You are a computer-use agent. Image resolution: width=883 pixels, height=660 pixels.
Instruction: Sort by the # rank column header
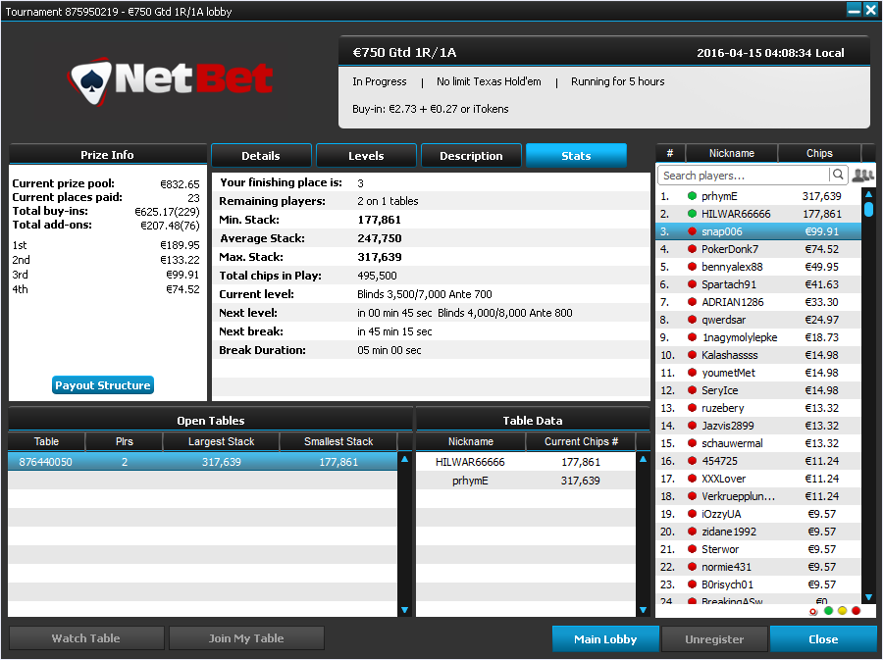670,153
